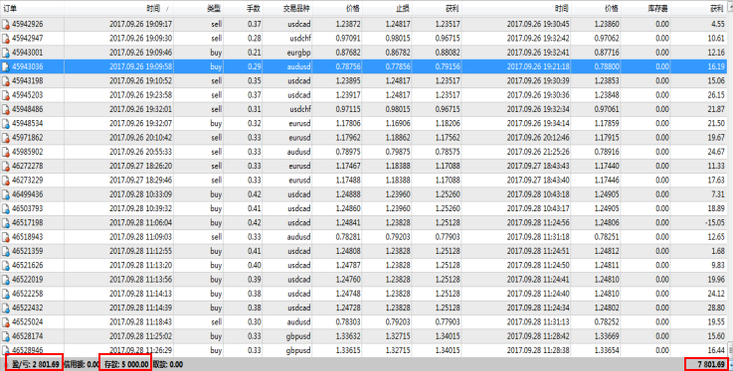Click the order icon for ticket 45942926
This screenshot has height=371, width=733.
pyautogui.click(x=6, y=24)
